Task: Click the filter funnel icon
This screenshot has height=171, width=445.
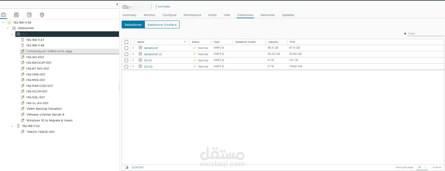Action: click(x=405, y=34)
